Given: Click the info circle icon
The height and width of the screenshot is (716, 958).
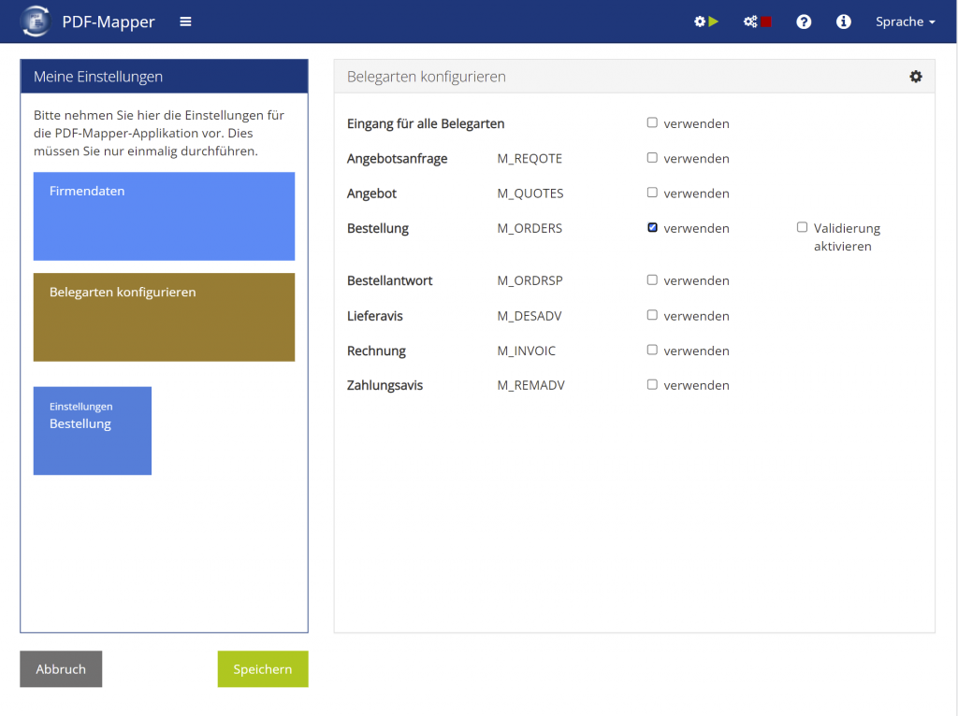Looking at the screenshot, I should pos(844,21).
